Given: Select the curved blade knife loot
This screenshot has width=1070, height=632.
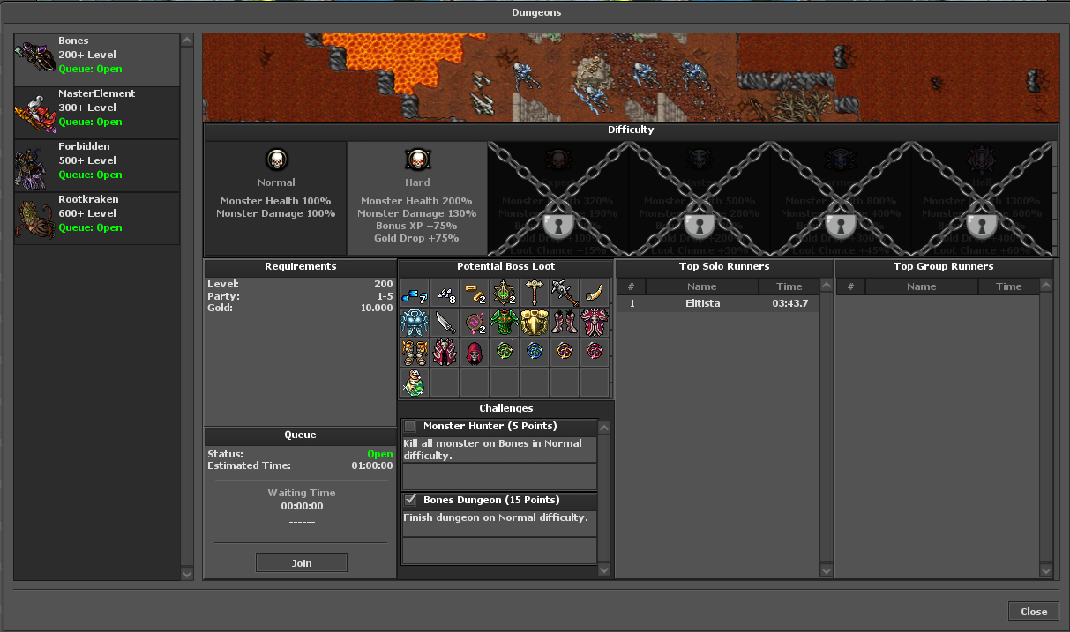Looking at the screenshot, I should (445, 323).
